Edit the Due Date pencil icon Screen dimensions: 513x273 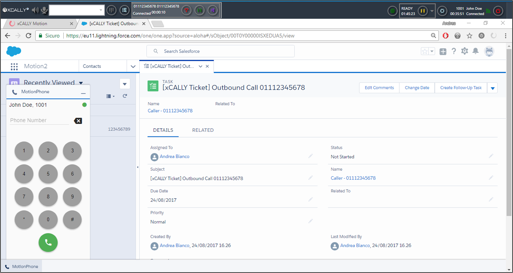pyautogui.click(x=310, y=199)
